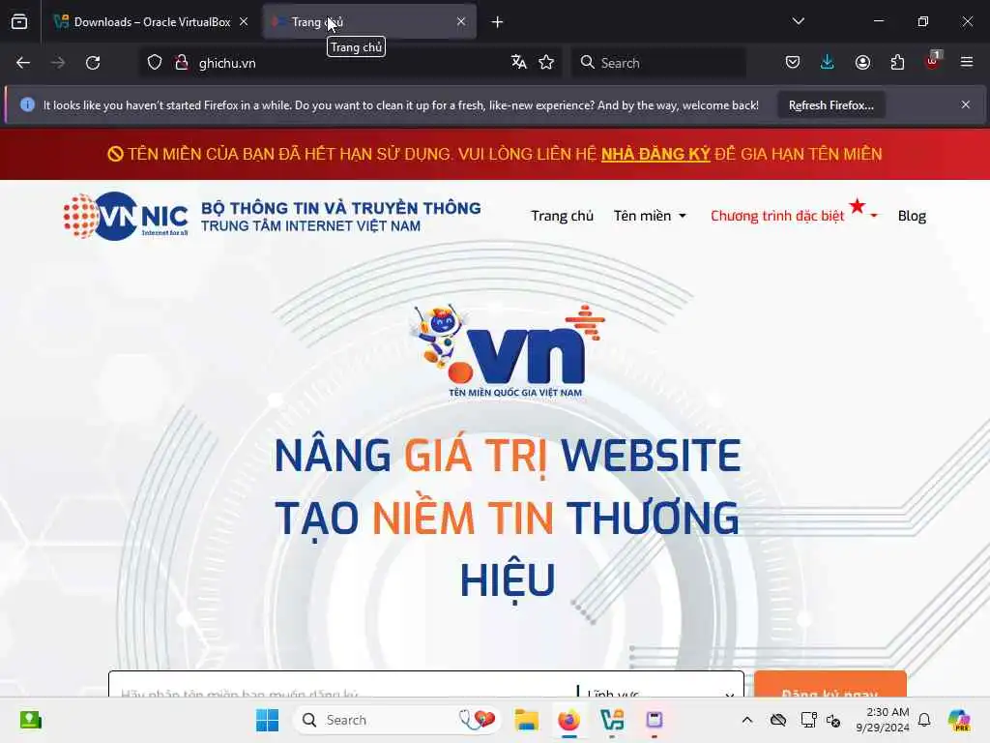
Task: Click Firefox icon in taskbar
Action: click(568, 720)
